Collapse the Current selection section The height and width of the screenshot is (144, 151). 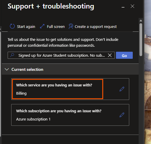click(7, 69)
